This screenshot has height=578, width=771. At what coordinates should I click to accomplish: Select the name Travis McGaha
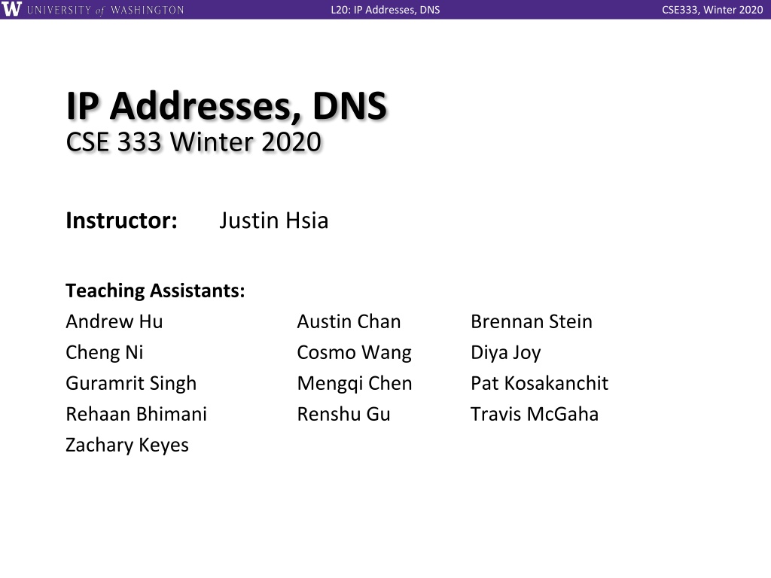click(x=535, y=415)
